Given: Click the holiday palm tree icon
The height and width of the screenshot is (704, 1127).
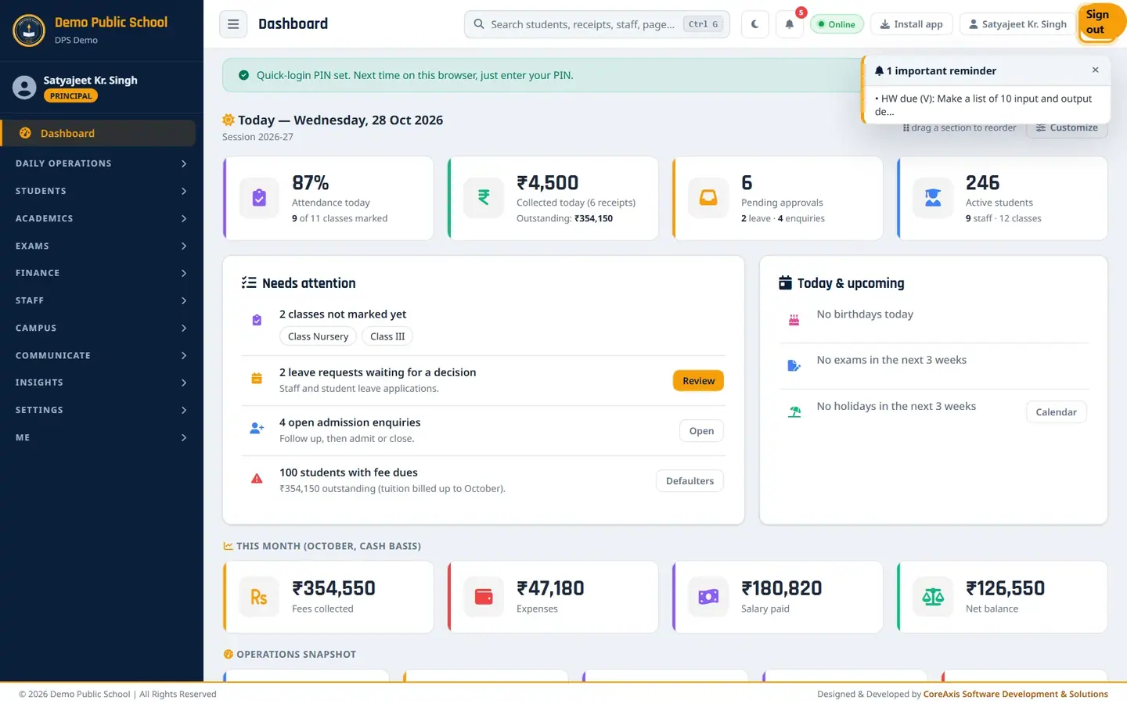Looking at the screenshot, I should pos(794,411).
